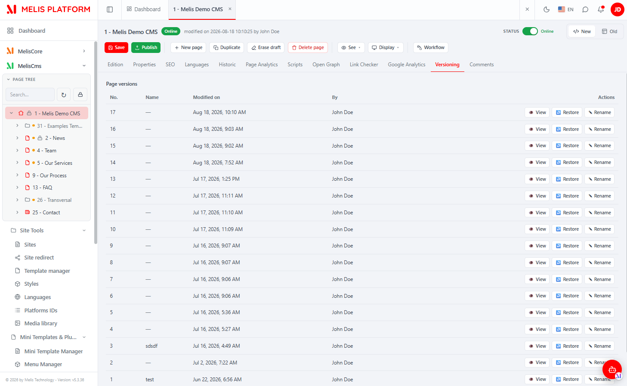Create a New page

(188, 47)
